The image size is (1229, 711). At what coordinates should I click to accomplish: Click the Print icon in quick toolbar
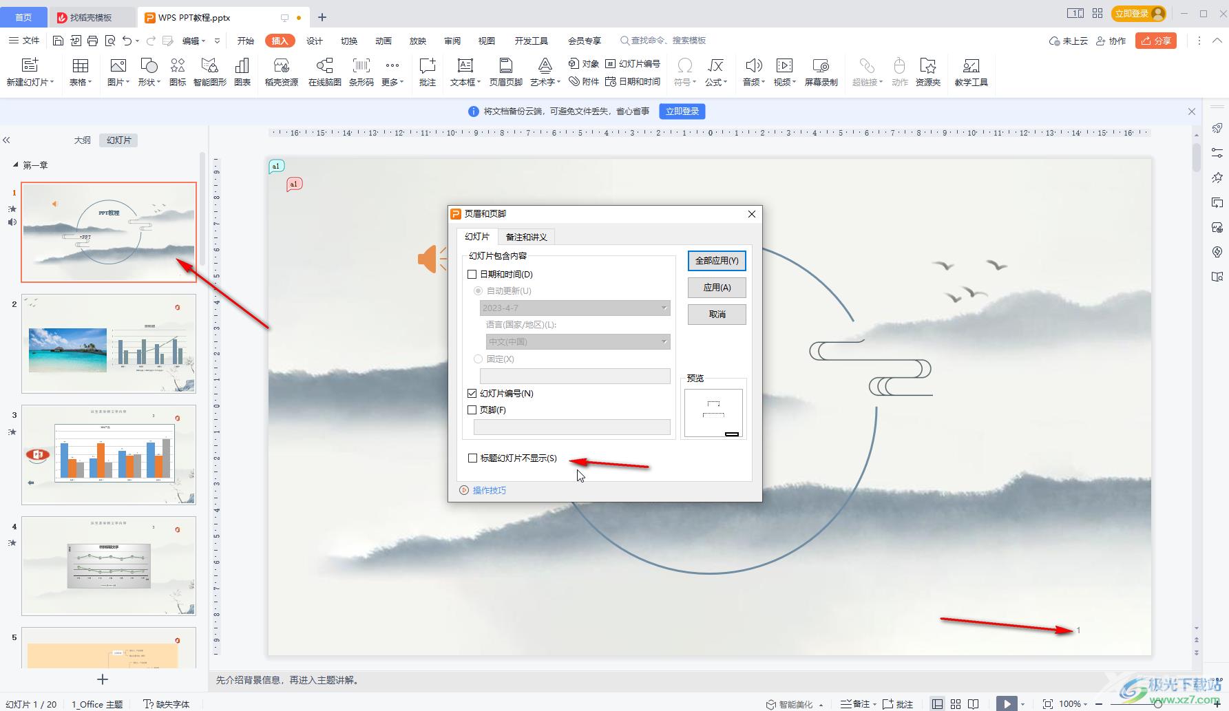[x=92, y=41]
